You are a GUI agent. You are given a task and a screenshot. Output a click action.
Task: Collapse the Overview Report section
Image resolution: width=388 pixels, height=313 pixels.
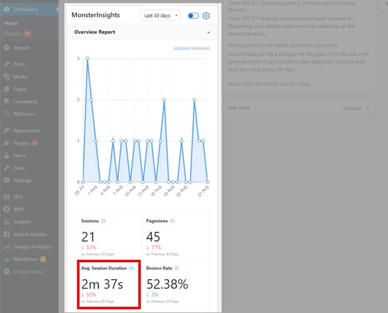208,32
